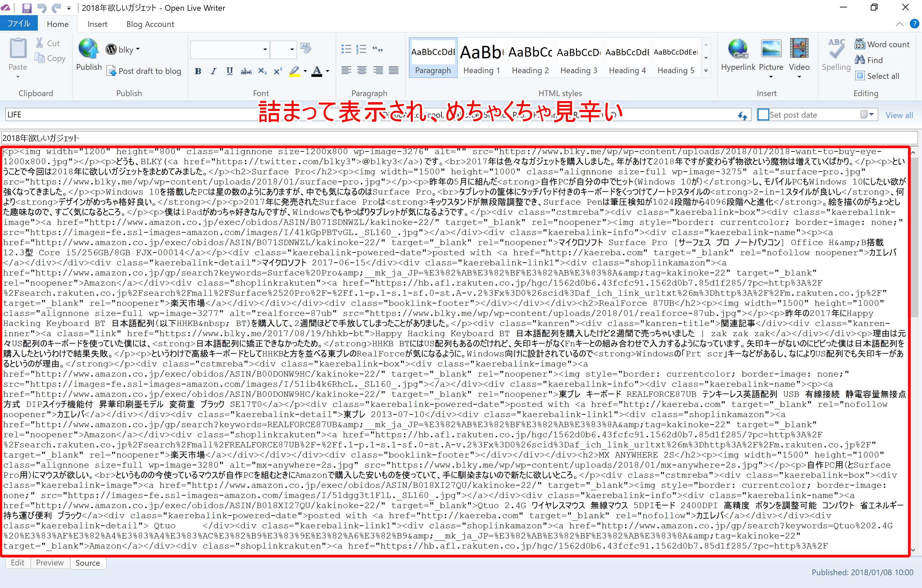Toggle italic formatting

214,71
